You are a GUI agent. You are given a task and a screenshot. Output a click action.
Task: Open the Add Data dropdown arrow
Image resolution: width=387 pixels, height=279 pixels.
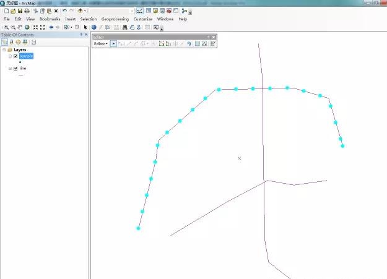85,11
